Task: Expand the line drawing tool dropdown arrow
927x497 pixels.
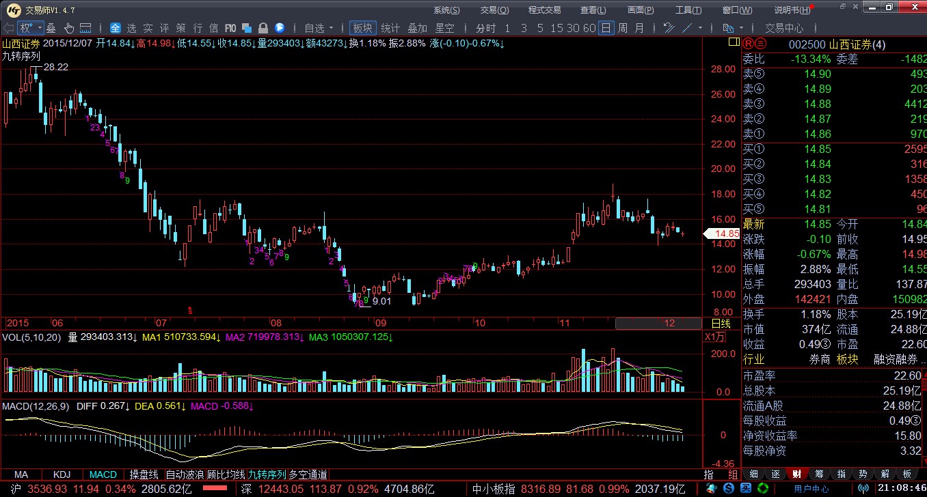Action: (x=701, y=28)
